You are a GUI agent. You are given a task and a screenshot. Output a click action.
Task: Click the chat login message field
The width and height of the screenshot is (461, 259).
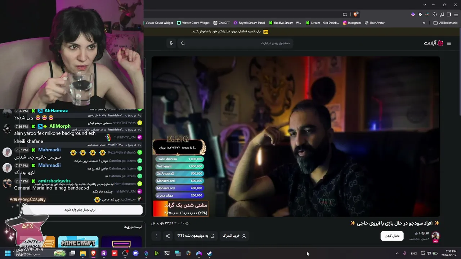[82, 210]
